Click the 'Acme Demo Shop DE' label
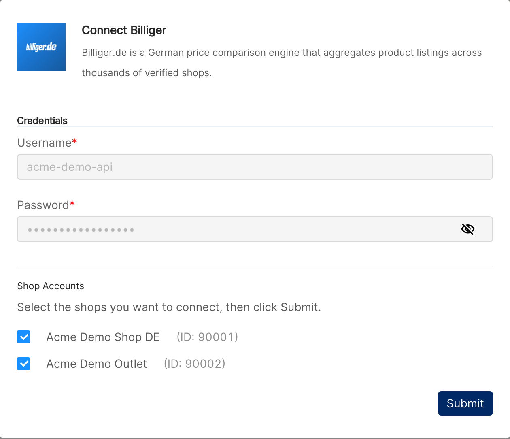The width and height of the screenshot is (510, 439). pos(103,337)
